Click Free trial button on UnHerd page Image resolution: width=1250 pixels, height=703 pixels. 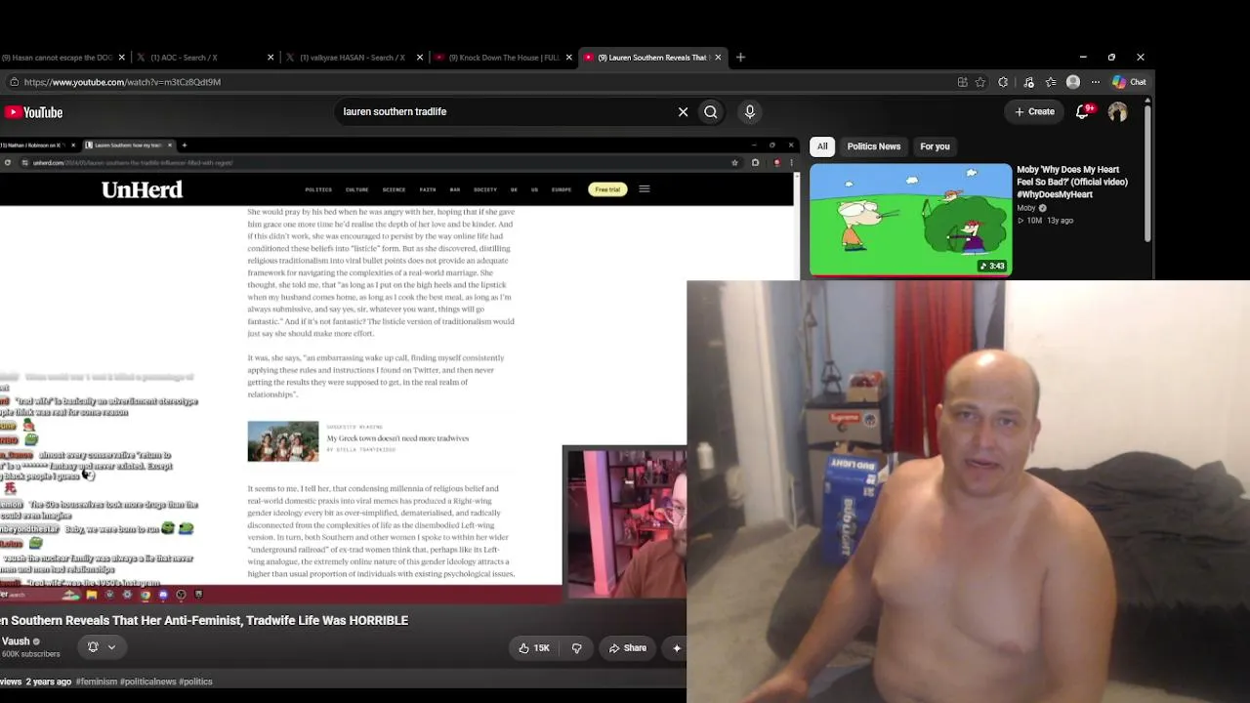point(607,189)
